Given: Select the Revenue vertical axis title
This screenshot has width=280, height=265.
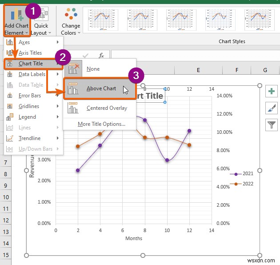Looking at the screenshot, I should coord(32,167).
